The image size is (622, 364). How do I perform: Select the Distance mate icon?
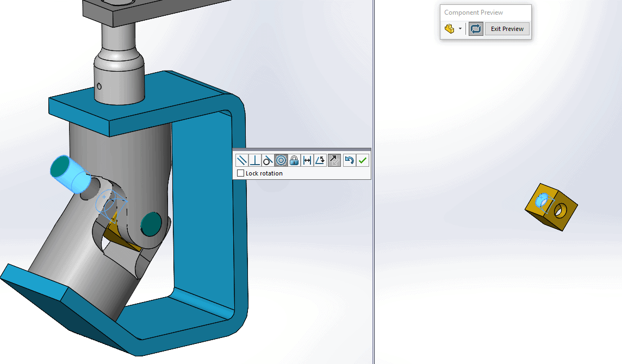pos(307,160)
